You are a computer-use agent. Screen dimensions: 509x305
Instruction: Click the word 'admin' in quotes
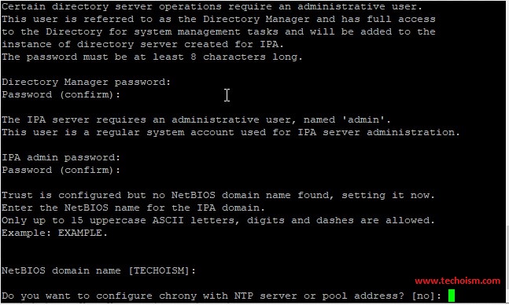(363, 119)
